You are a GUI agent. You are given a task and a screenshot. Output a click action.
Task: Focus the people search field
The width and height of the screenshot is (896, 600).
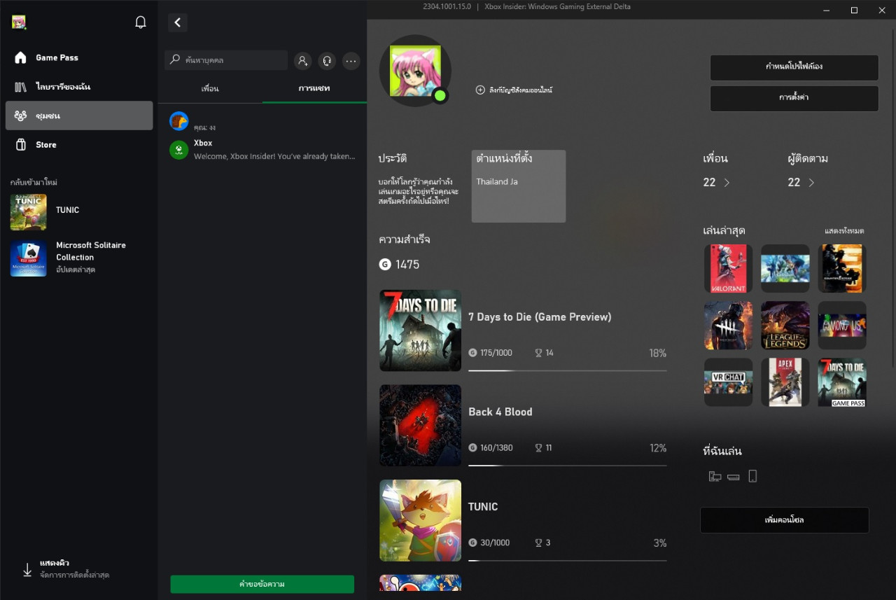coord(226,60)
